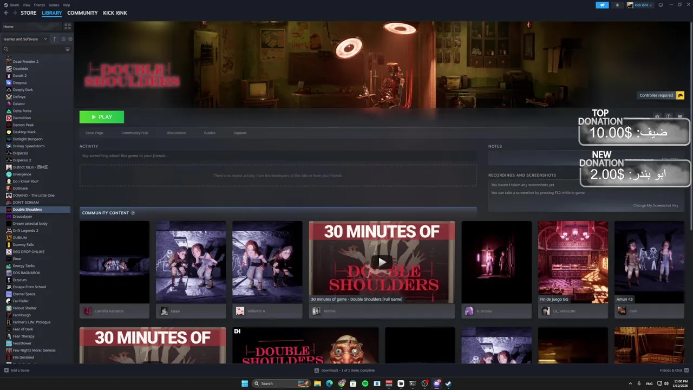Open the Support link
693x390 pixels.
click(240, 133)
